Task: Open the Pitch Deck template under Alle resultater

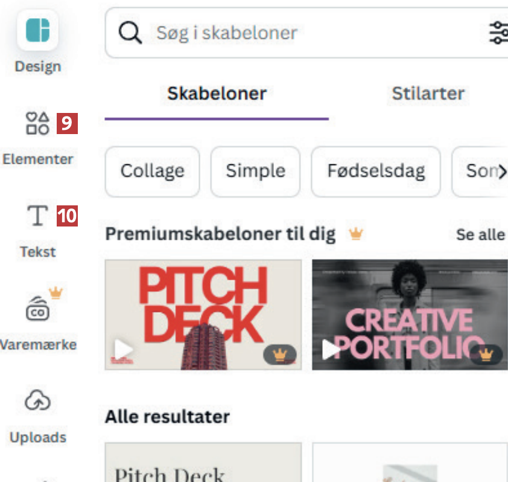Action: click(203, 464)
